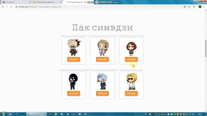Open the volume speaker tray icon
This screenshot has height=116, width=207.
(x=193, y=114)
